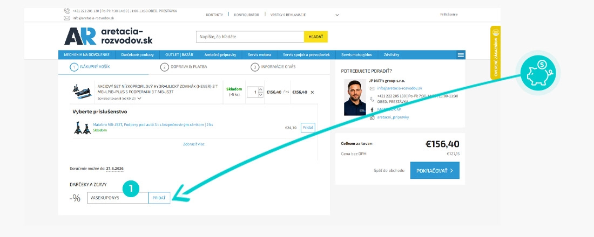Click Späť do obchodu link
This screenshot has width=594, height=237.
[x=389, y=170]
